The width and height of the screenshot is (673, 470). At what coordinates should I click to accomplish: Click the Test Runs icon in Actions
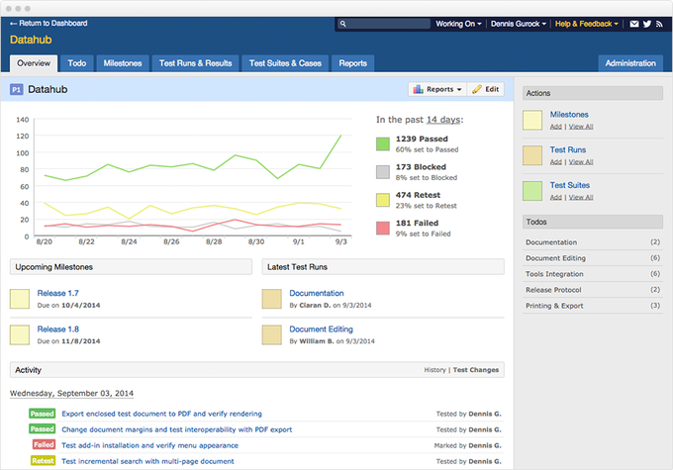pyautogui.click(x=532, y=155)
